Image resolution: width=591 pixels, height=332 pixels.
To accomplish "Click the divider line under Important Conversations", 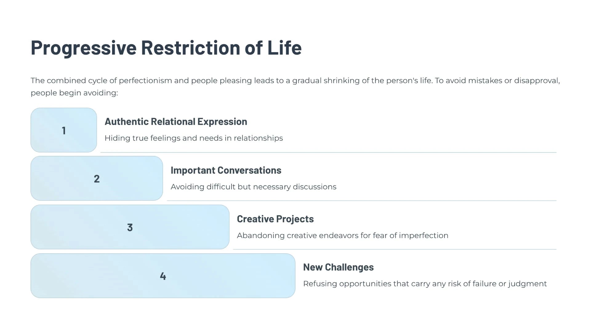I will tap(362, 201).
